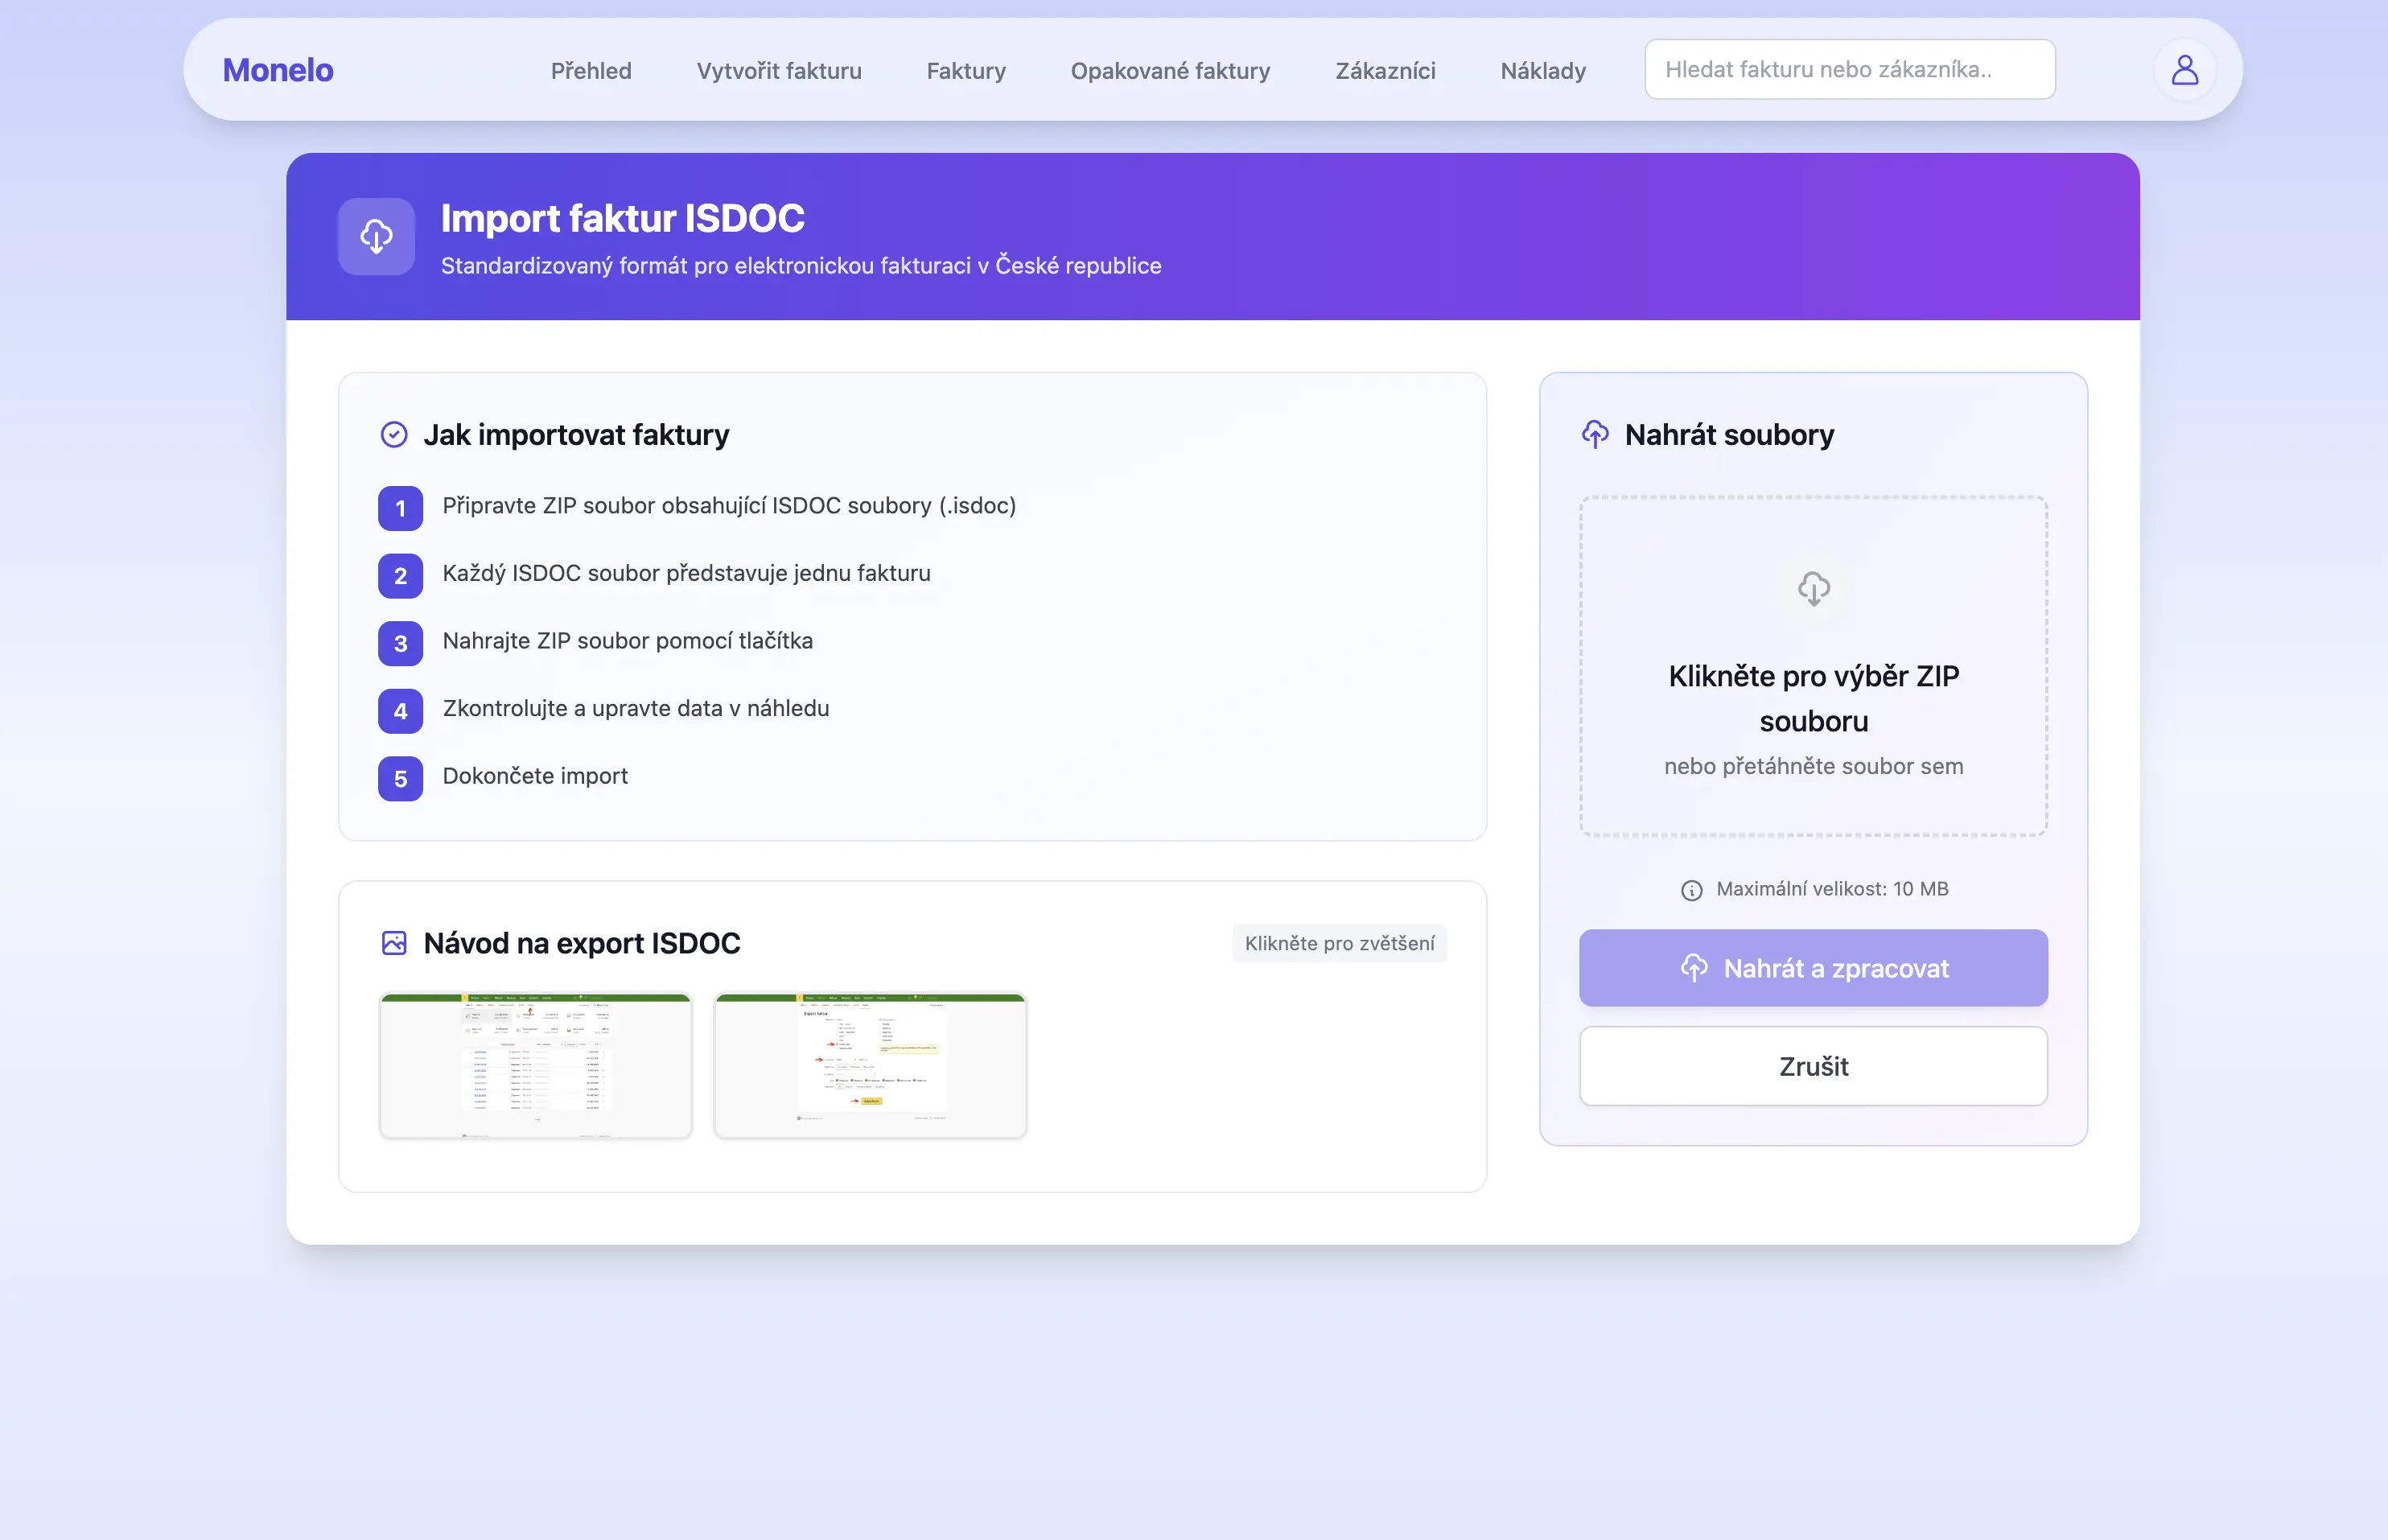Click the cloud upload icon beside Nahrát soubory
This screenshot has width=2388, height=1540.
1595,435
